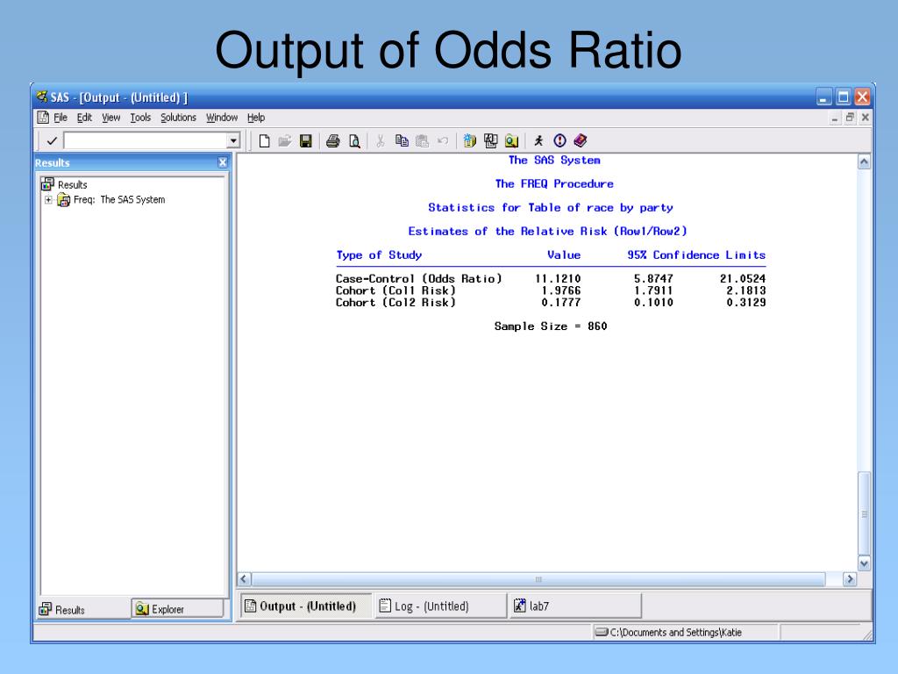This screenshot has height=674, width=898.
Task: Click the Copy toolbar icon
Action: (402, 141)
